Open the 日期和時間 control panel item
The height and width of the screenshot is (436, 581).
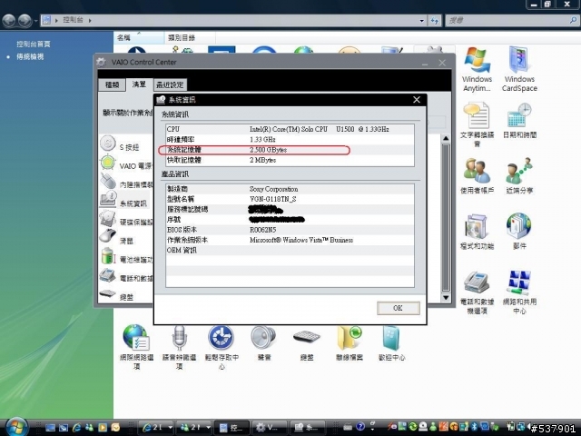coord(519,121)
